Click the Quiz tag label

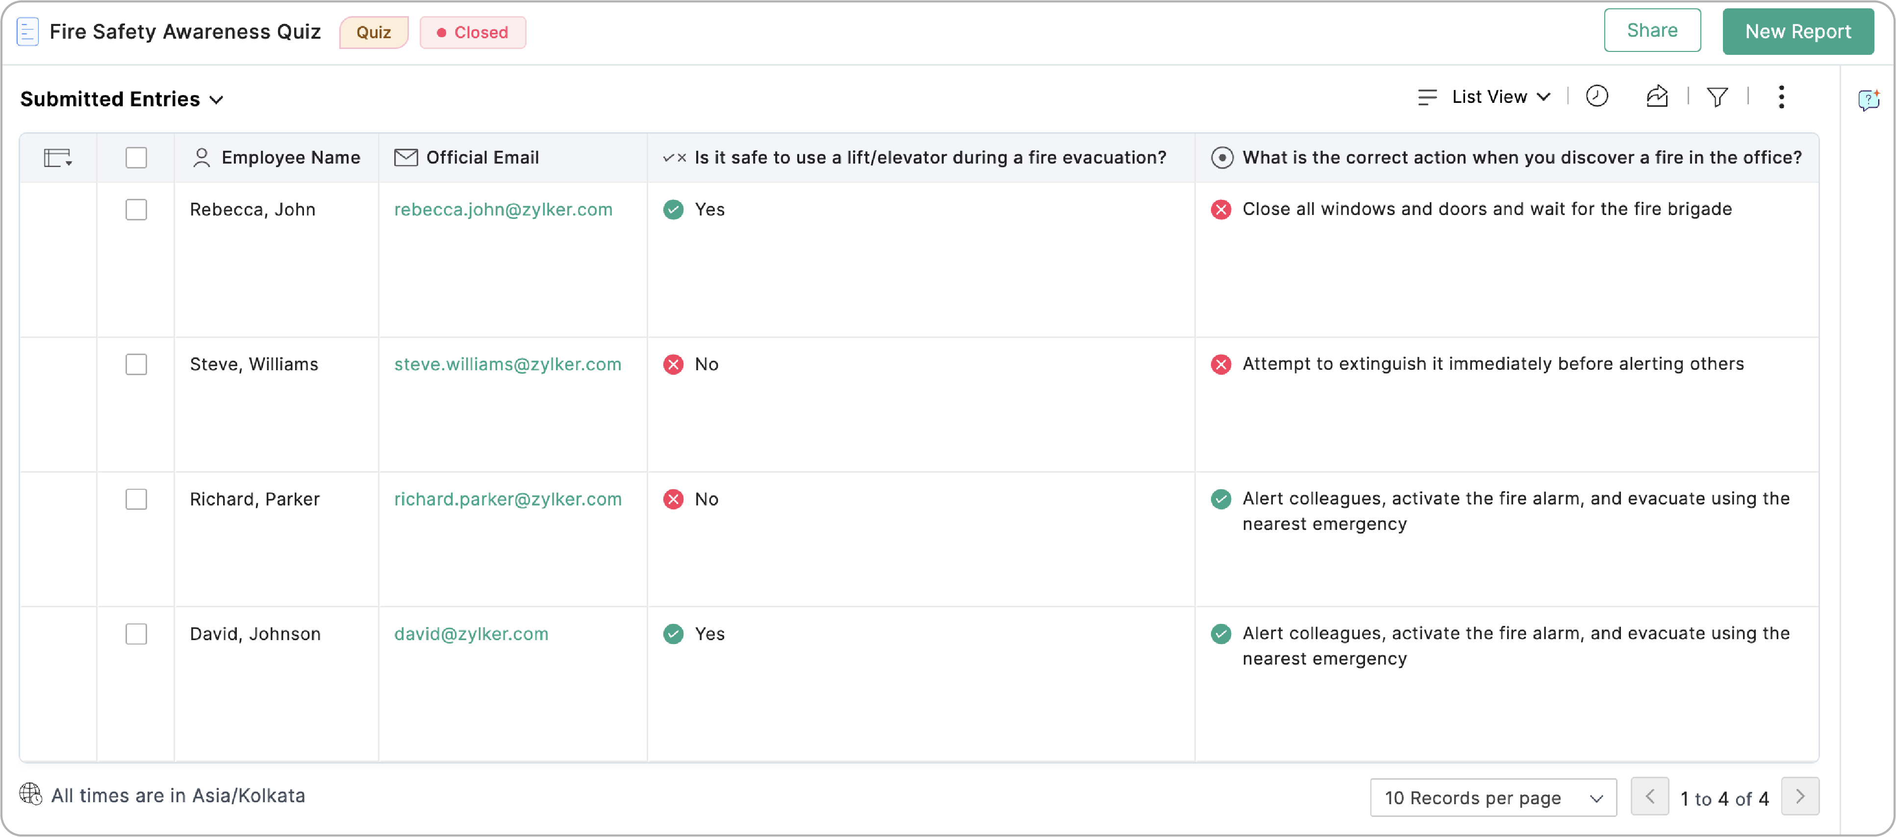point(373,32)
